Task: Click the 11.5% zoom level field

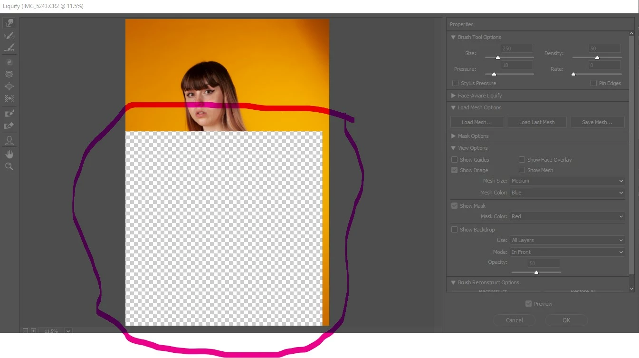Action: [x=51, y=331]
